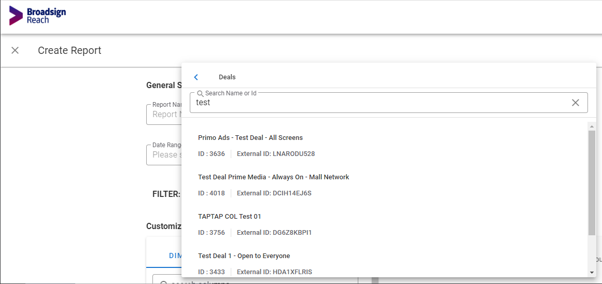Select Test Deal 1 - Open to Everyone
Viewport: 602px width, 284px height.
tap(244, 255)
